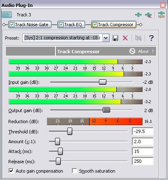The height and width of the screenshot is (180, 168).
Task: Disable the Track Noise Gate checkbox
Action: pos(12,25)
